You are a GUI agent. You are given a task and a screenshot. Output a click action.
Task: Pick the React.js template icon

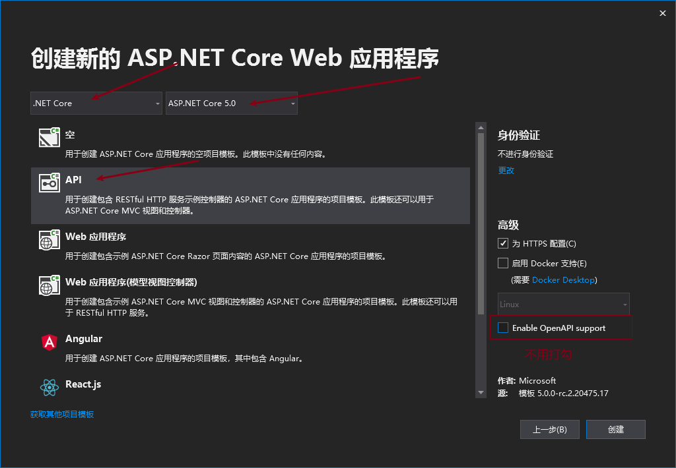pyautogui.click(x=50, y=388)
